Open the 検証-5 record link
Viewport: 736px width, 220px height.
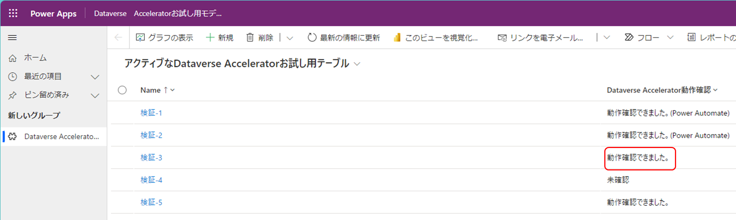click(151, 202)
